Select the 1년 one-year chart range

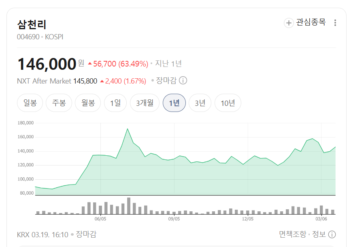point(174,103)
